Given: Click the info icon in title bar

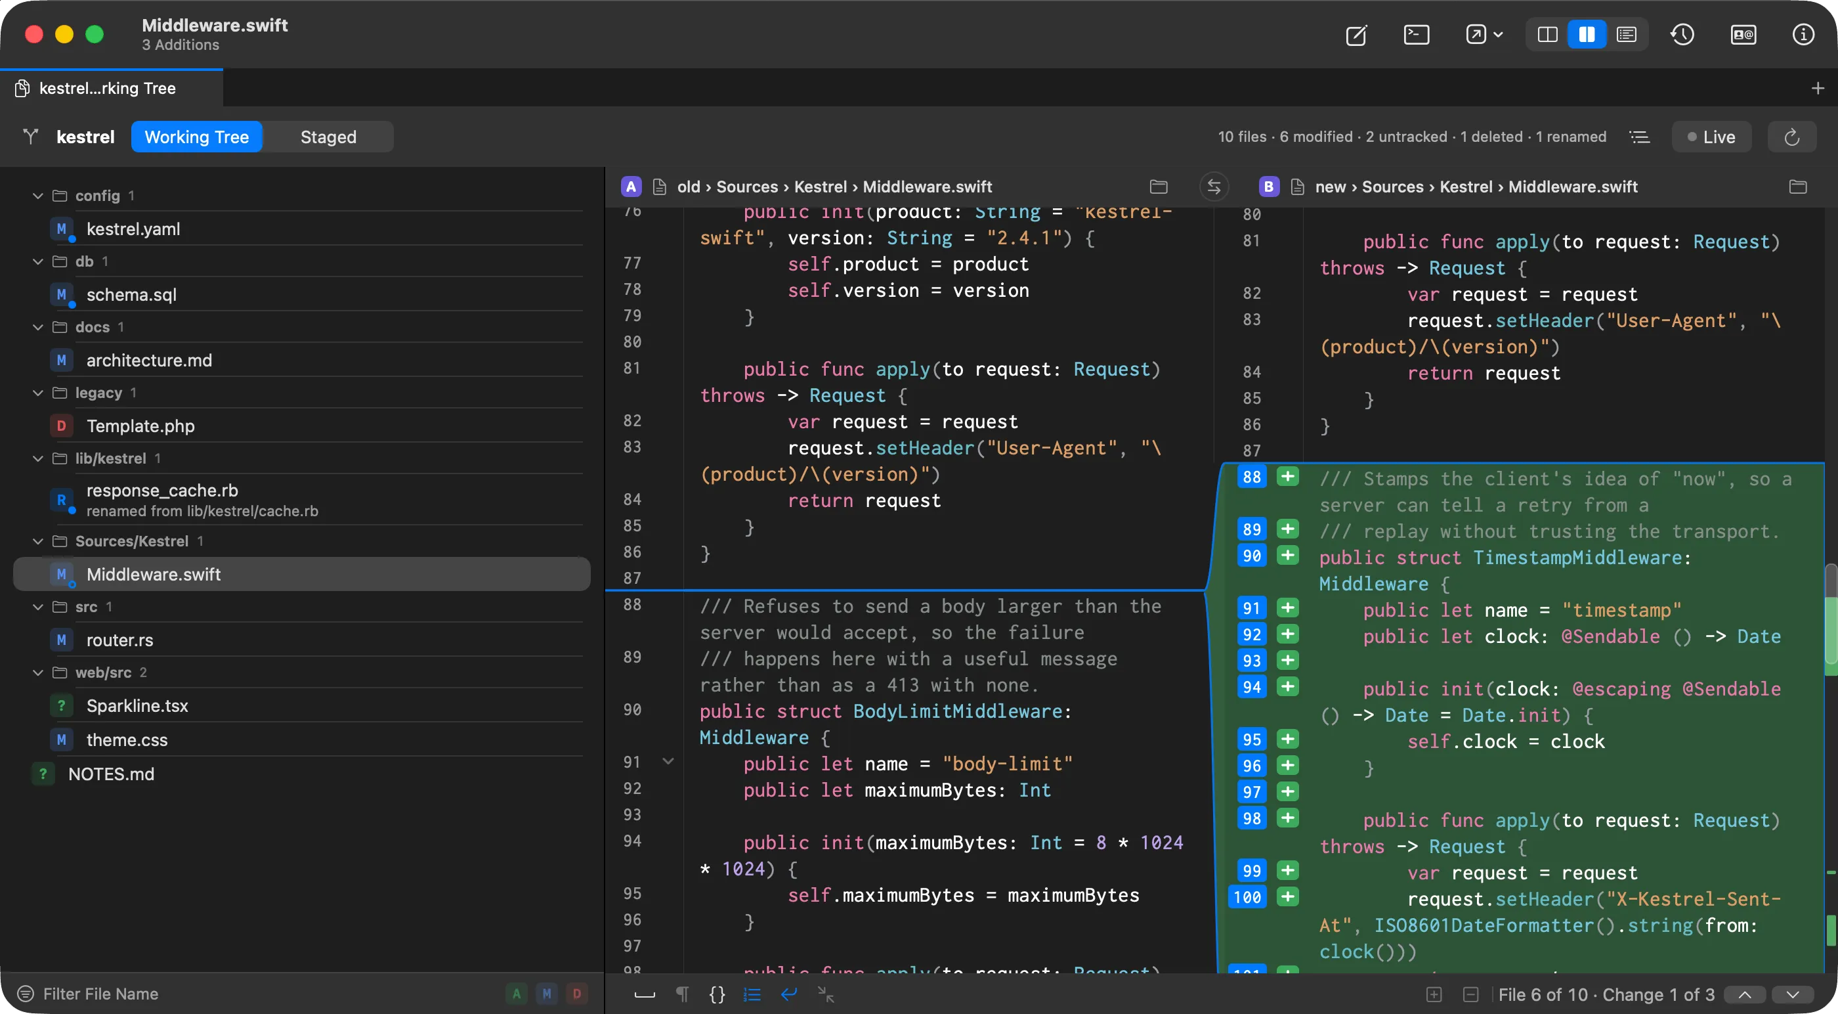Looking at the screenshot, I should coord(1803,34).
